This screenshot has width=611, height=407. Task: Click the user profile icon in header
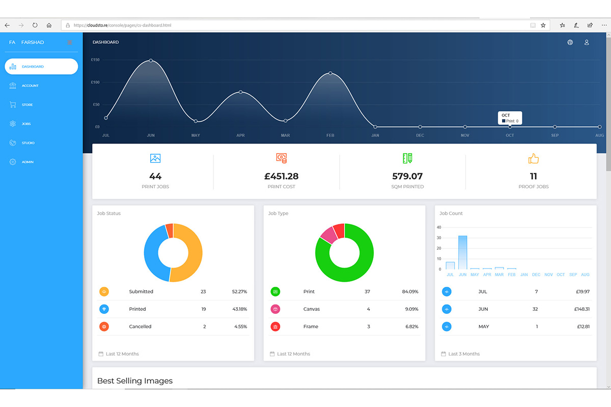coord(587,42)
